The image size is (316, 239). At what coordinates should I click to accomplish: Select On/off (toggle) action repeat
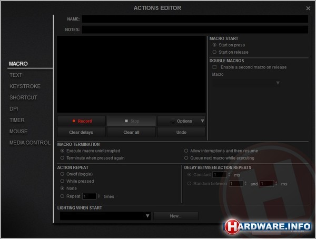click(63, 173)
